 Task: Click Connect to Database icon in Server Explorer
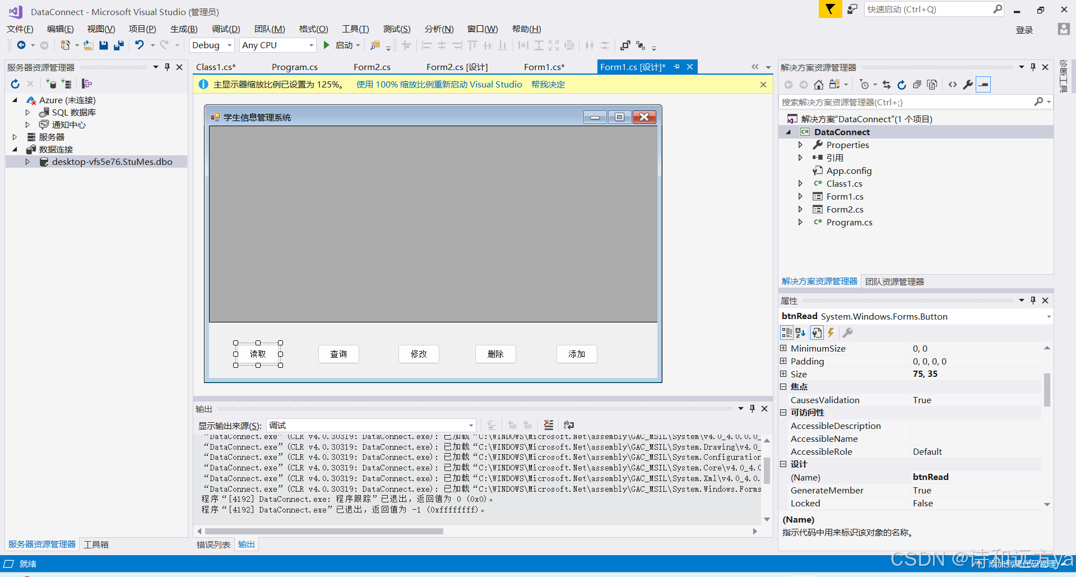pos(52,84)
